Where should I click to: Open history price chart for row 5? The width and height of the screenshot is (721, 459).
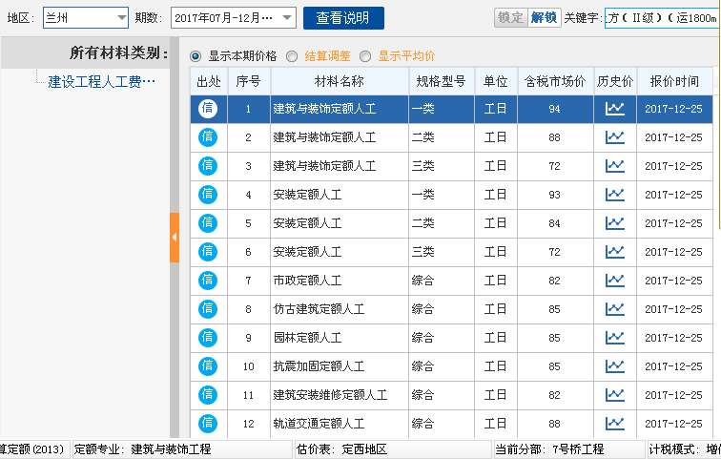point(615,223)
